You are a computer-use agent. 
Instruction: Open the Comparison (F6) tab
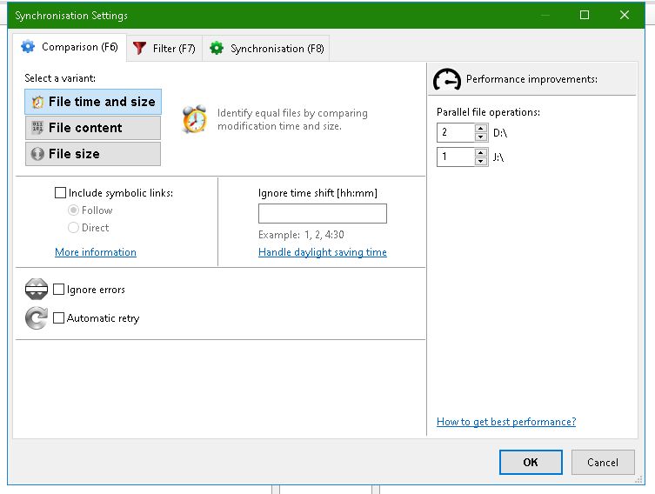click(x=70, y=47)
